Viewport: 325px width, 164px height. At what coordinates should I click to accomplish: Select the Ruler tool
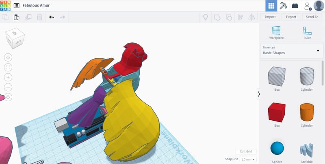[307, 33]
